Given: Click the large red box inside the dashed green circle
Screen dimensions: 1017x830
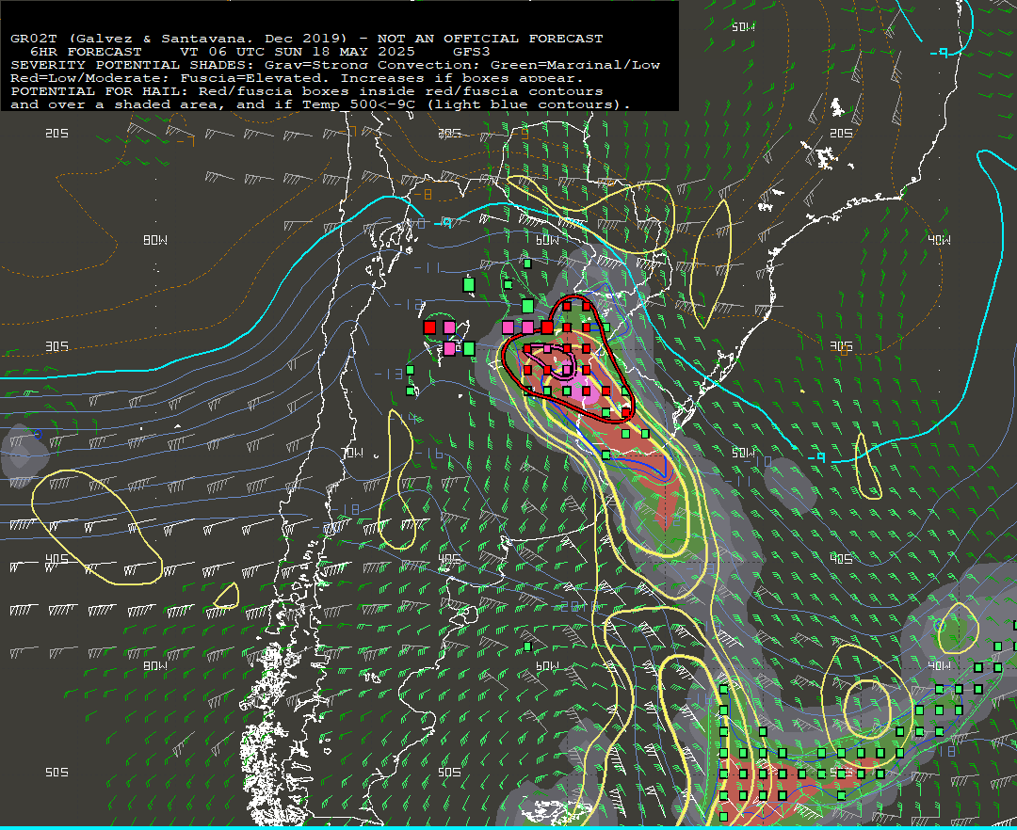Looking at the screenshot, I should tap(429, 327).
